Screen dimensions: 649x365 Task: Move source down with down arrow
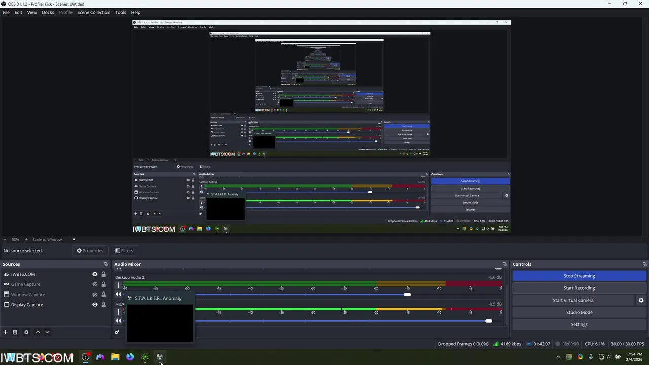click(x=47, y=332)
